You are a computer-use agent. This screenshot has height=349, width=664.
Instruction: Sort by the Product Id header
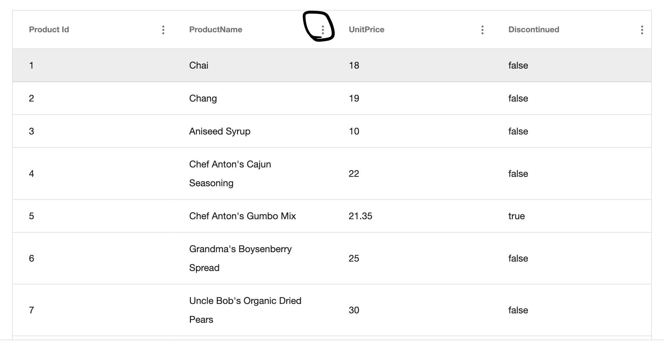pos(49,30)
